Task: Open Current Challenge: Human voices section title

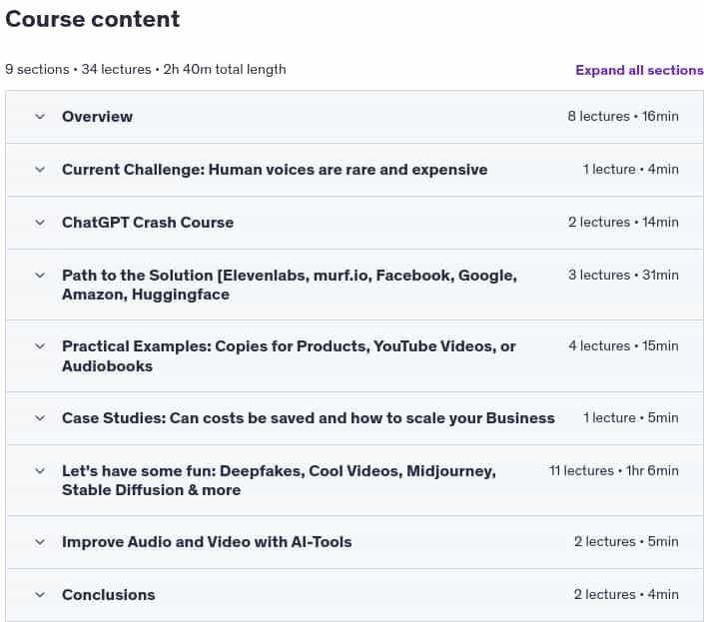Action: [275, 169]
